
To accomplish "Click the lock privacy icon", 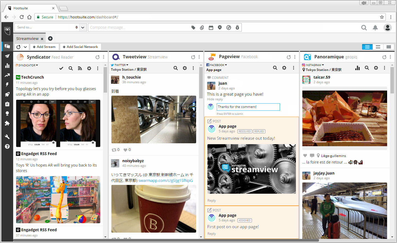I will (x=237, y=27).
